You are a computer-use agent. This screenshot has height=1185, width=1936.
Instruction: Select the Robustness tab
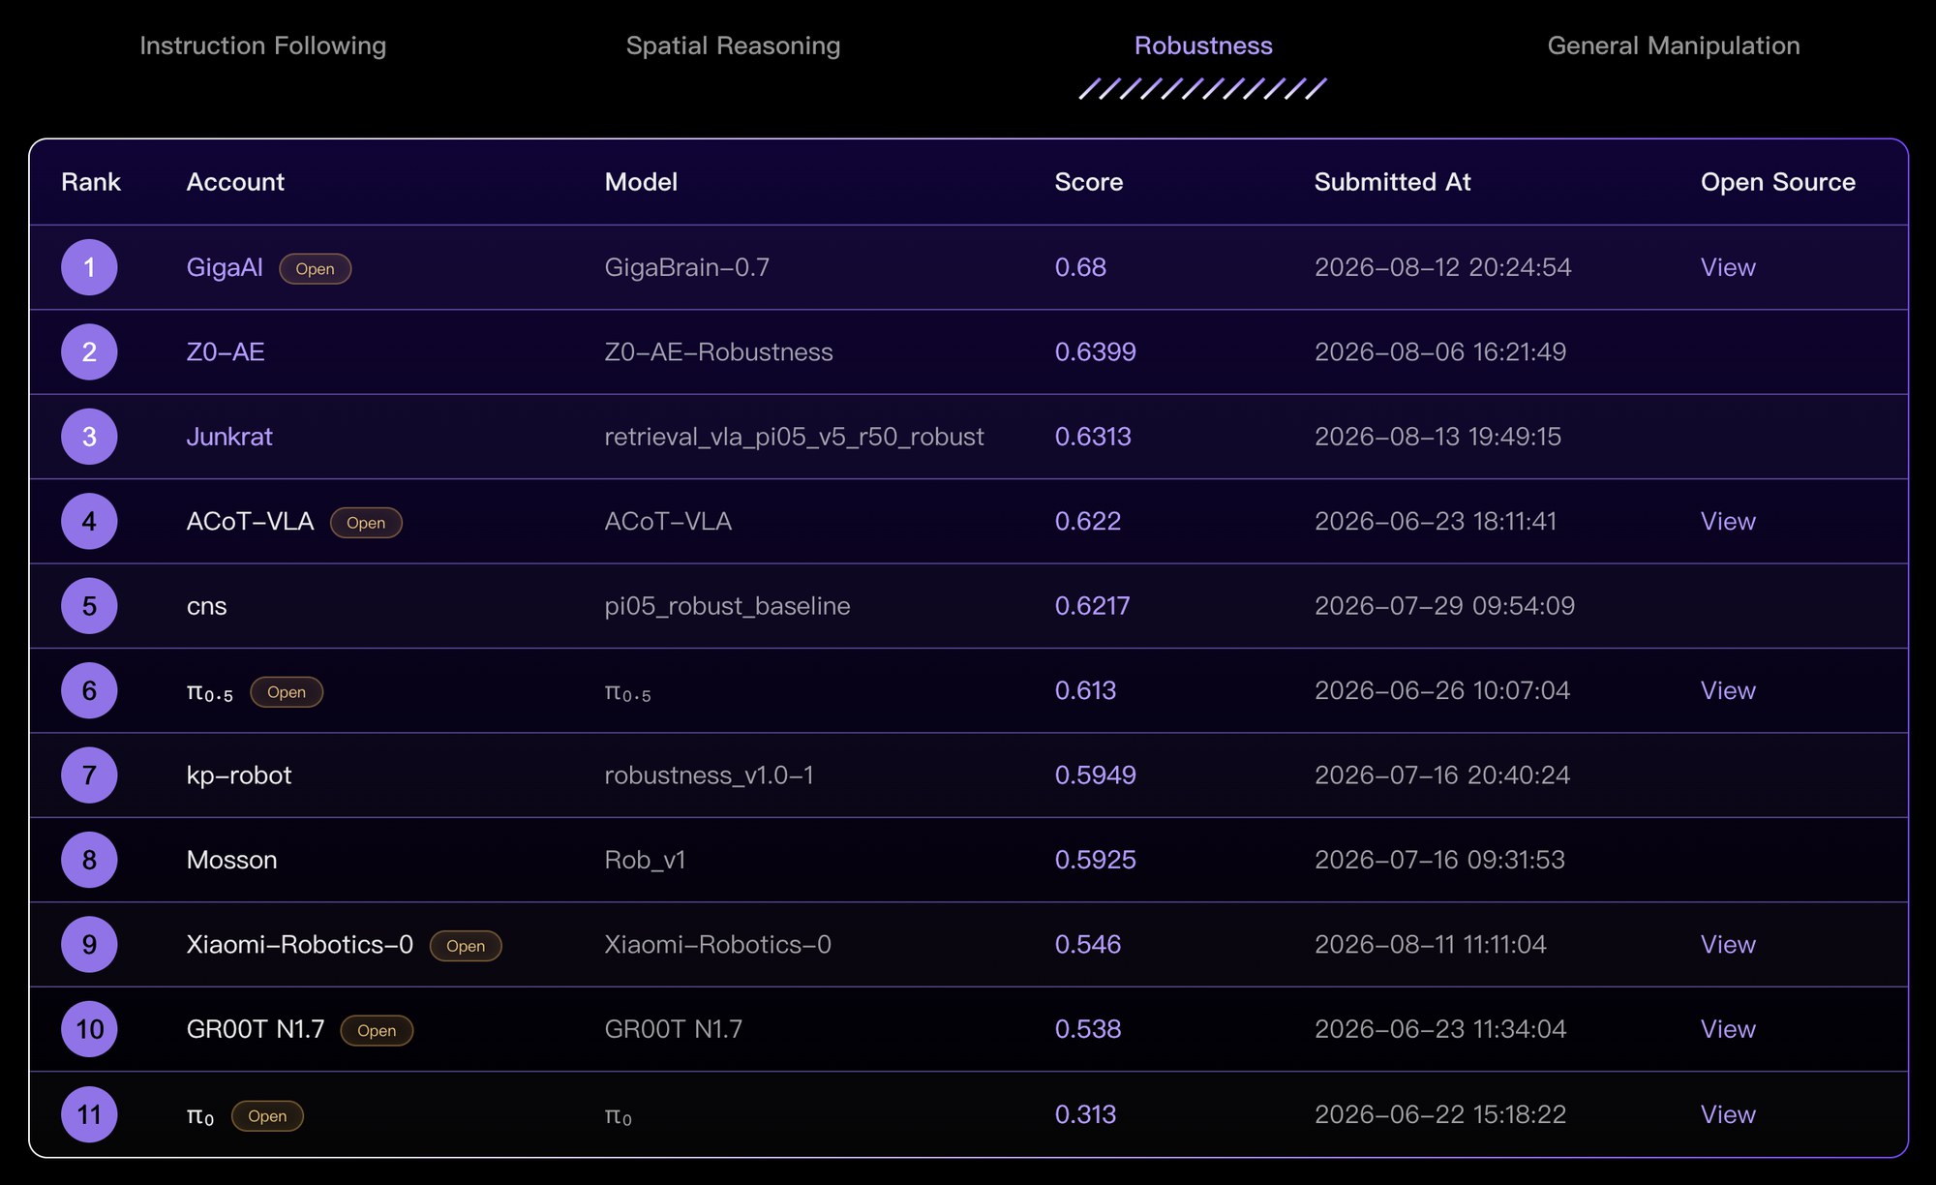[1203, 46]
